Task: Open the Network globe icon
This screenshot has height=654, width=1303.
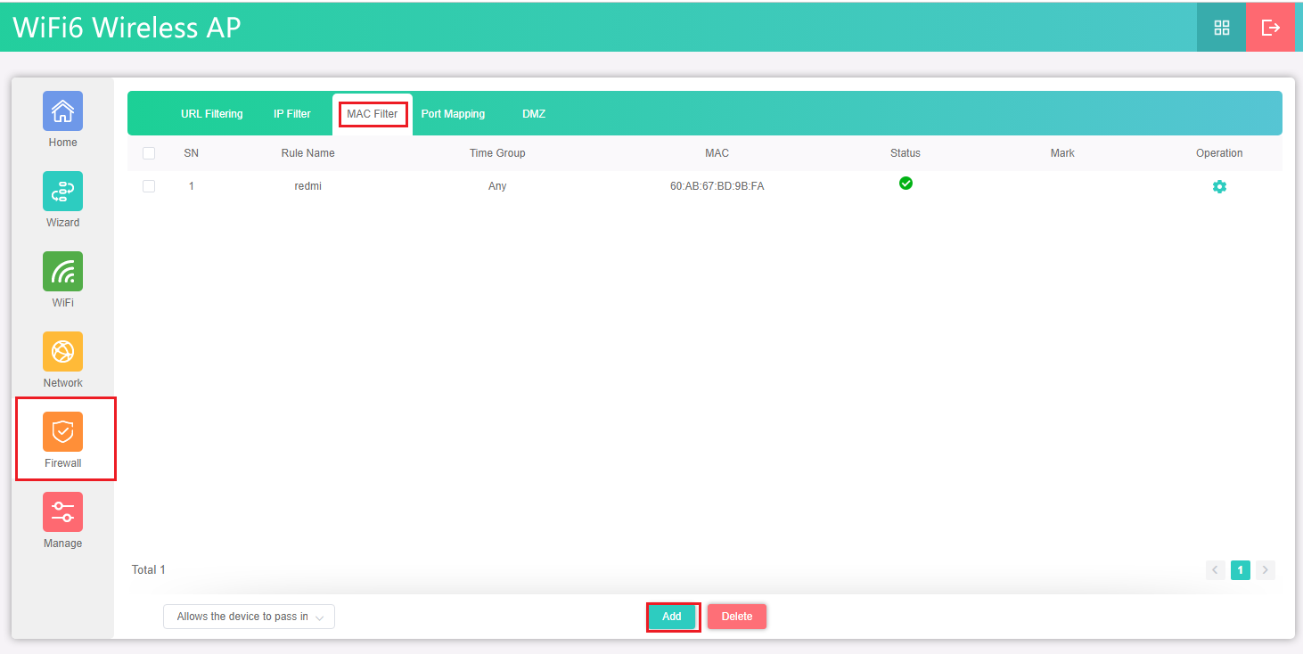Action: click(x=62, y=352)
